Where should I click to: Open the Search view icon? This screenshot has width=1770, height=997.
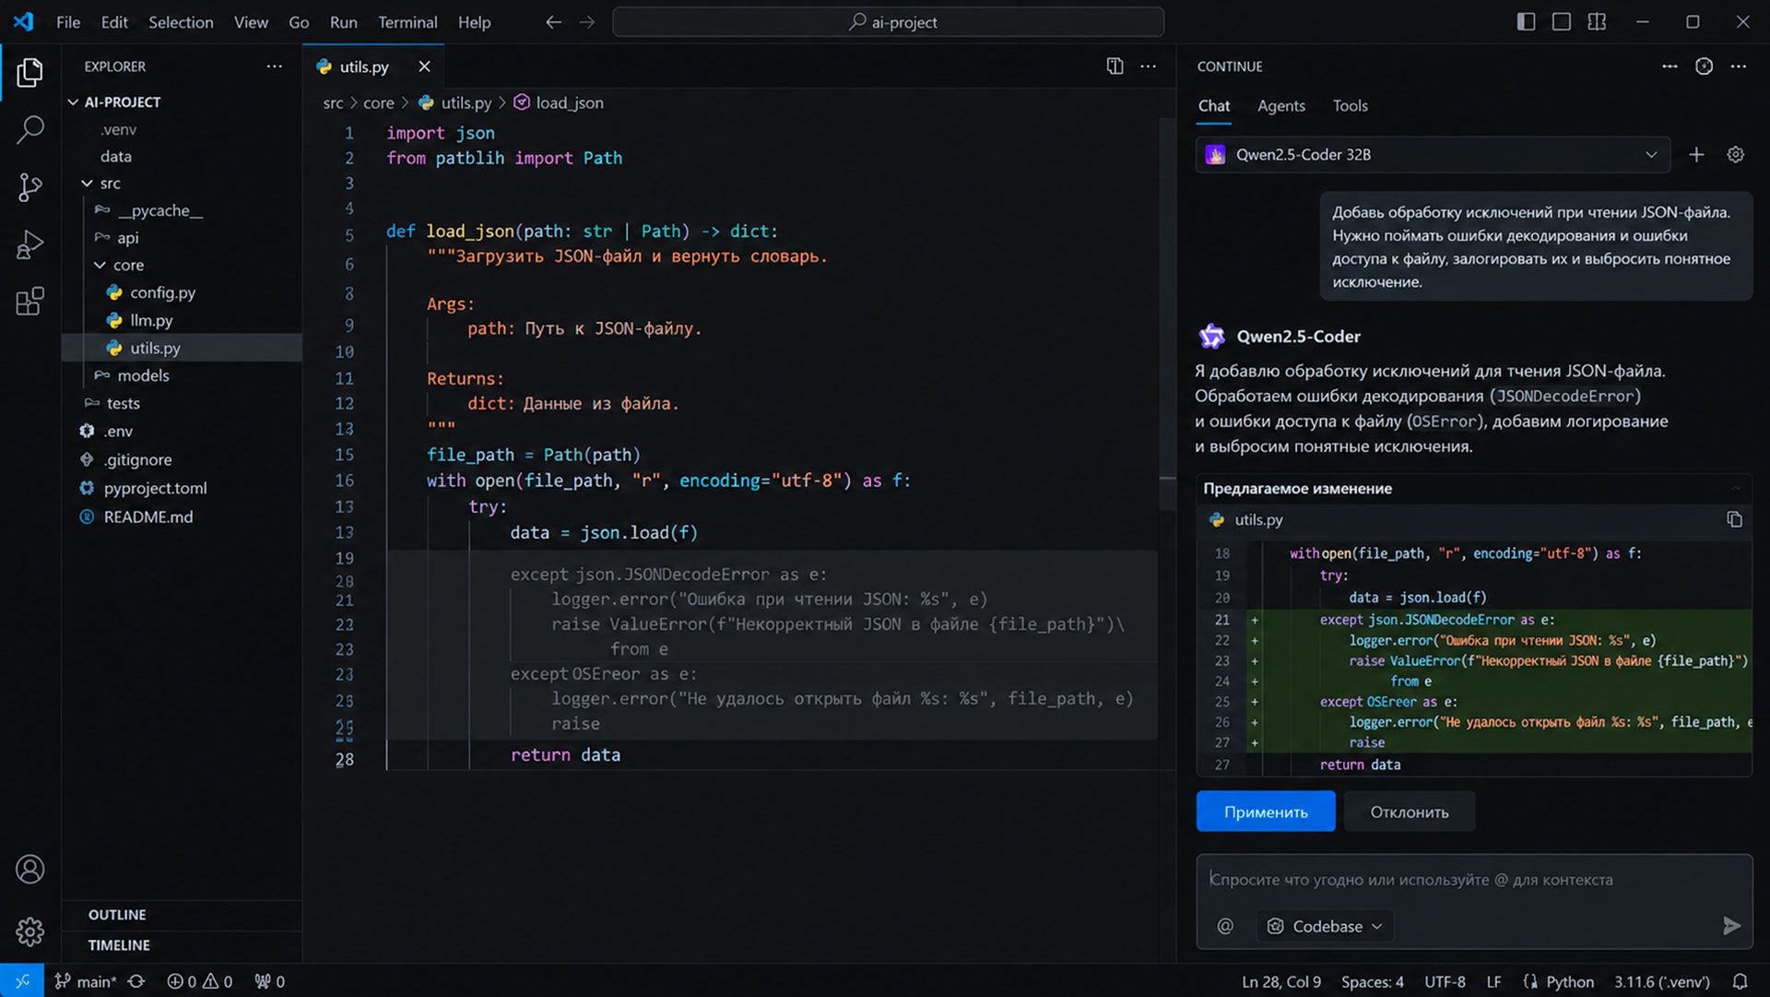(x=29, y=130)
